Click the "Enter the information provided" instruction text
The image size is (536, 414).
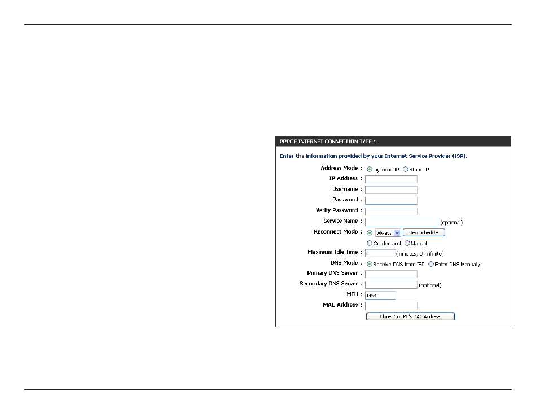[374, 156]
